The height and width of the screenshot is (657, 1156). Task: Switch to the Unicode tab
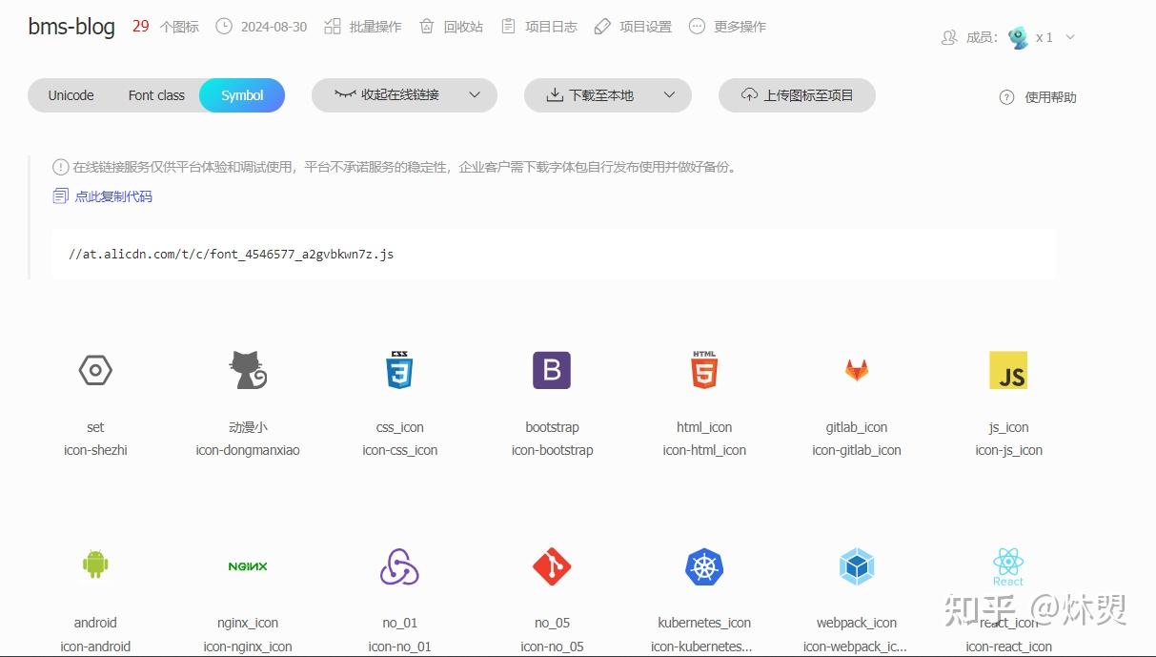click(71, 95)
